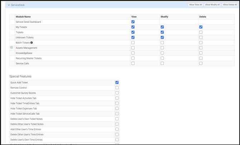The height and width of the screenshot is (145, 240).
Task: Select the Knowledgebase module name
Action: (x=24, y=53)
